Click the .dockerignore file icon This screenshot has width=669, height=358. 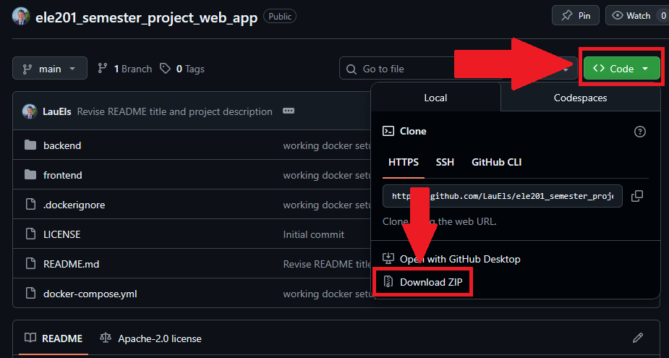[30, 205]
